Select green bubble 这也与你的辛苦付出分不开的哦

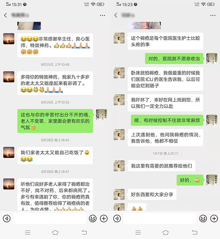[x=55, y=121]
